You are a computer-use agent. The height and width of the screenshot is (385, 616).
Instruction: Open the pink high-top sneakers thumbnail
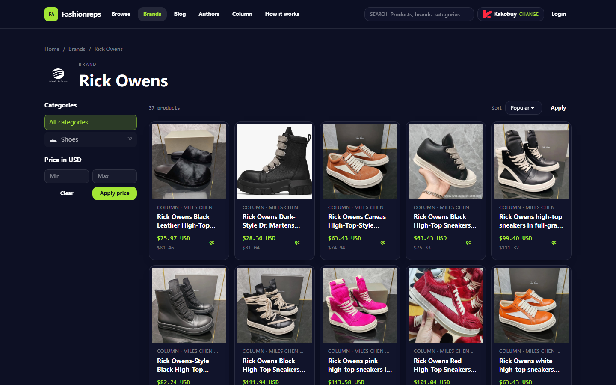[x=360, y=305]
